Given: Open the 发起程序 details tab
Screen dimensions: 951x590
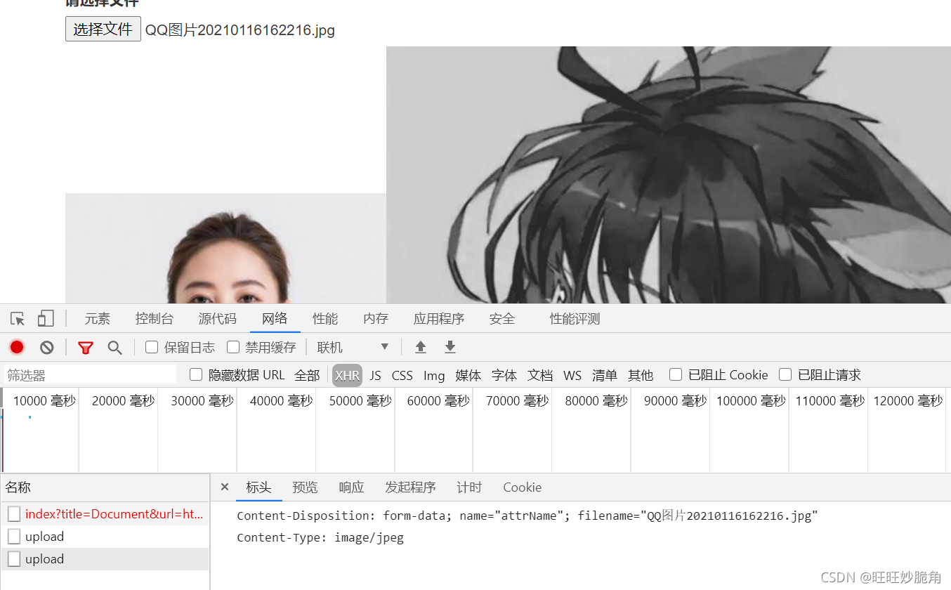Looking at the screenshot, I should coord(410,487).
